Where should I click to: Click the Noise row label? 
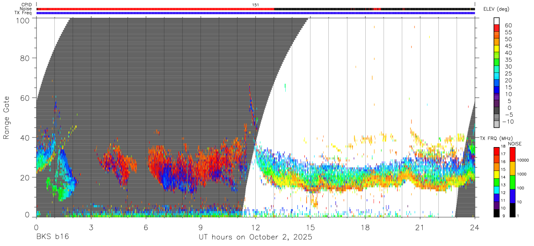point(26,9)
